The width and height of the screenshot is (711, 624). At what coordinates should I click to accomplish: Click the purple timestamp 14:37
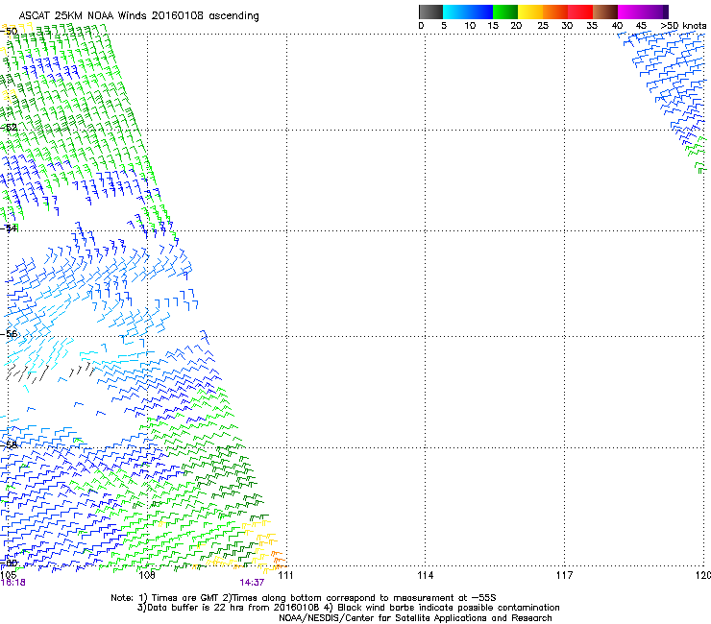[x=252, y=583]
